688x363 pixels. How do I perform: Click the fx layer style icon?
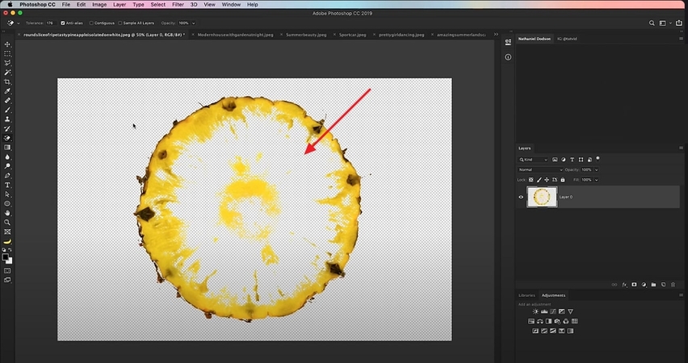pos(624,285)
